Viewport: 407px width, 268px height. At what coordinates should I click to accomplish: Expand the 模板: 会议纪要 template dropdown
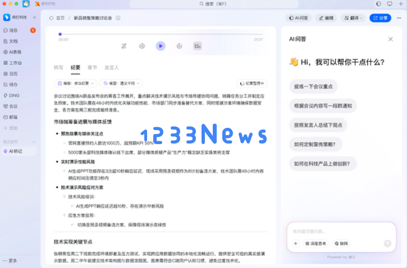(x=75, y=83)
